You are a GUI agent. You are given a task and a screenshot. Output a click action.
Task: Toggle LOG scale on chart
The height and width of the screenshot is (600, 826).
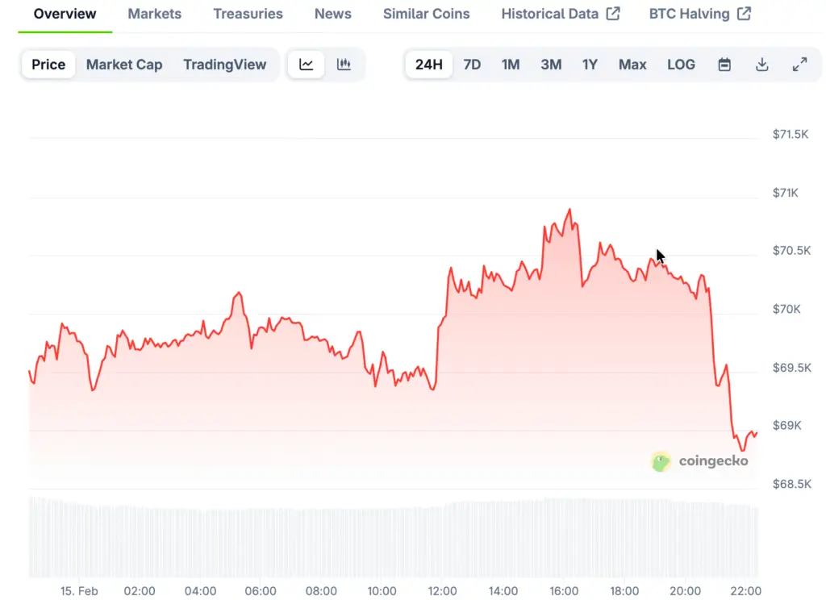pos(681,65)
